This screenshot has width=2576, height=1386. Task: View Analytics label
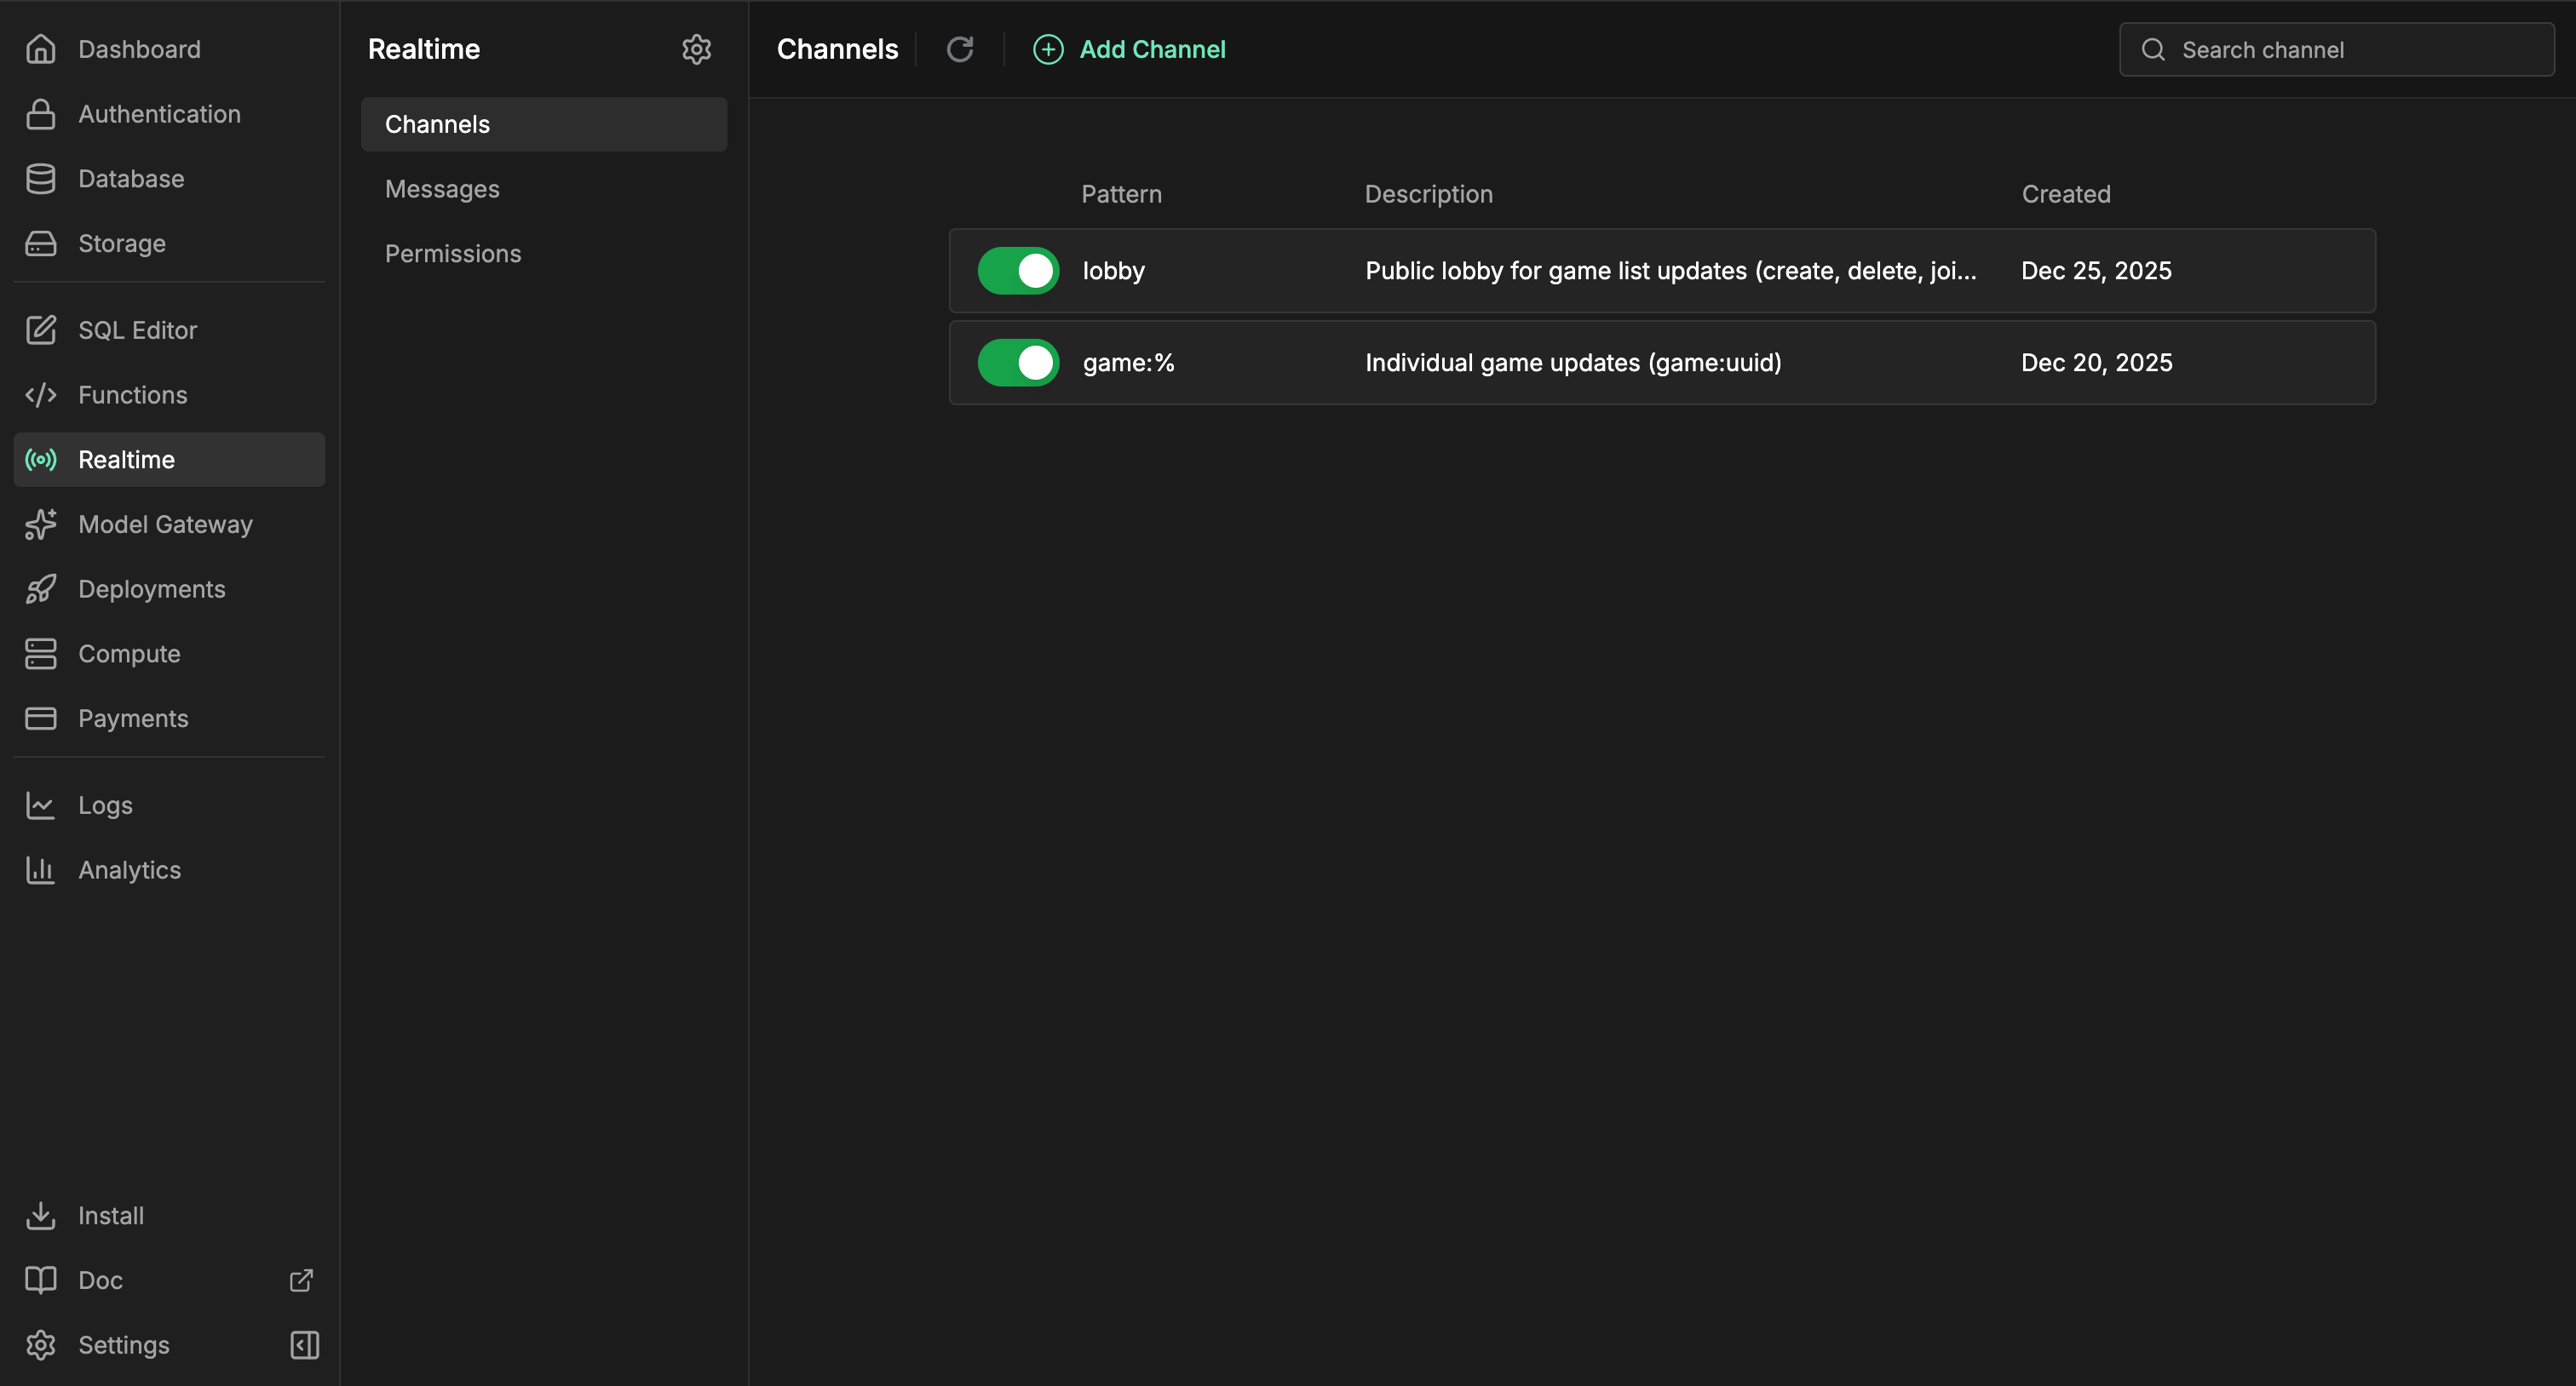point(129,870)
